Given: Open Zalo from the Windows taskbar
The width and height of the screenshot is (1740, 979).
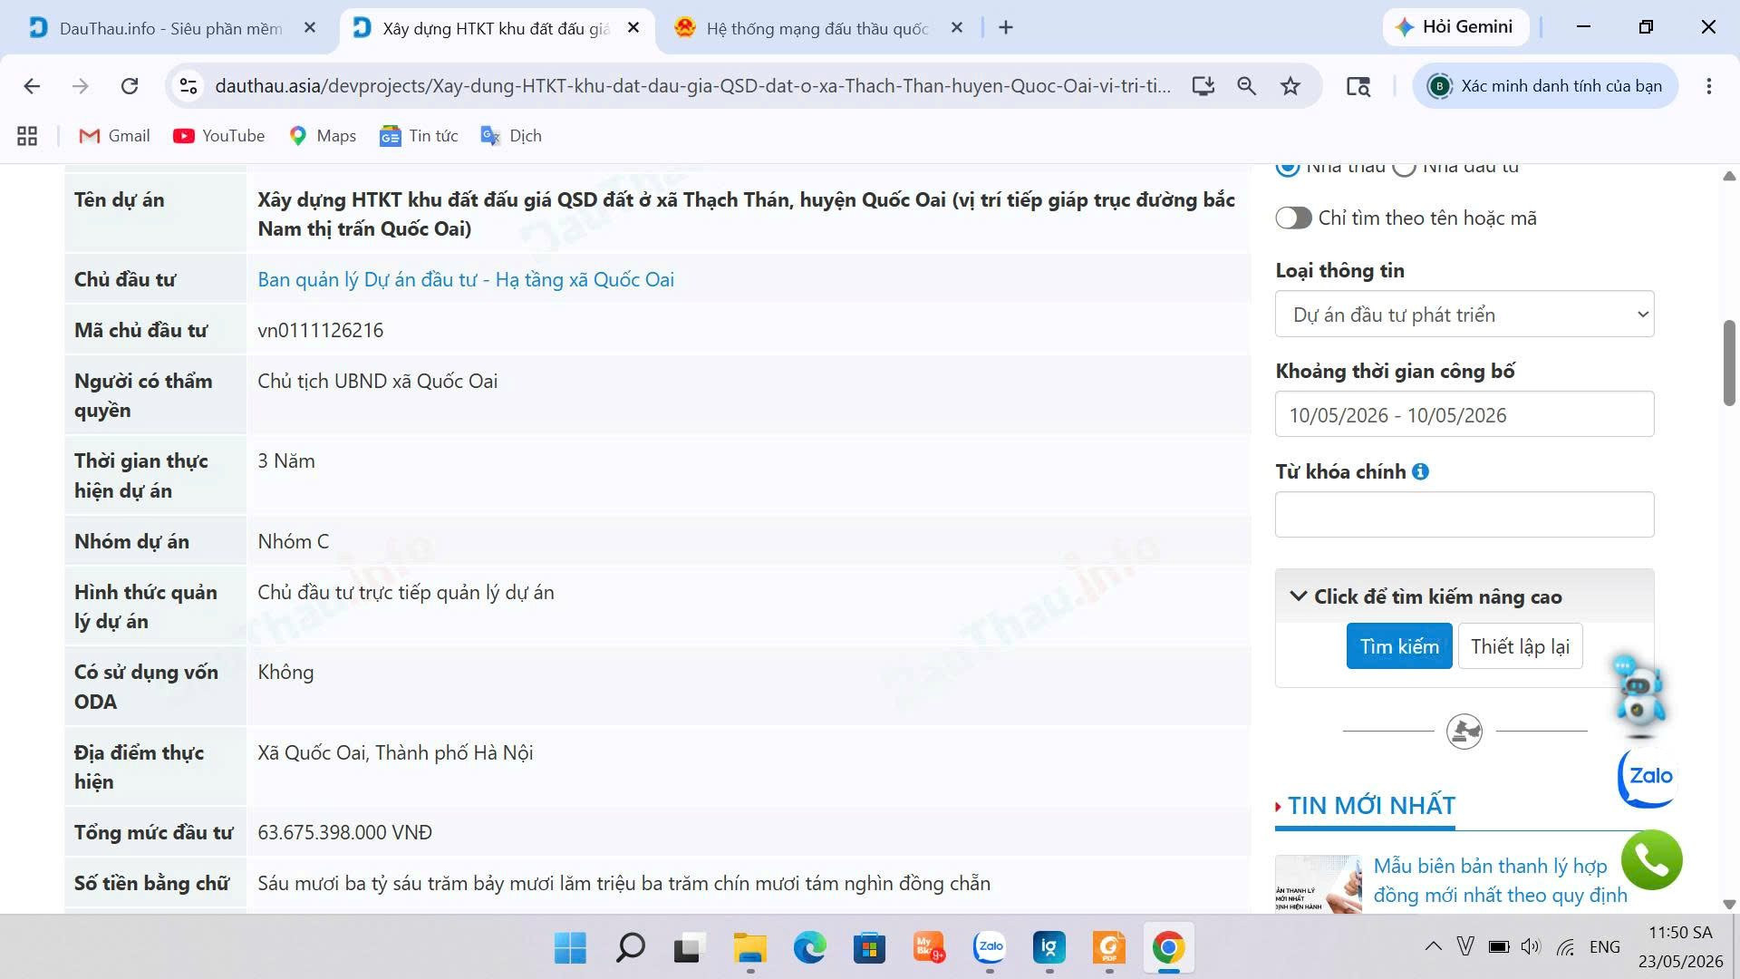Looking at the screenshot, I should point(990,947).
